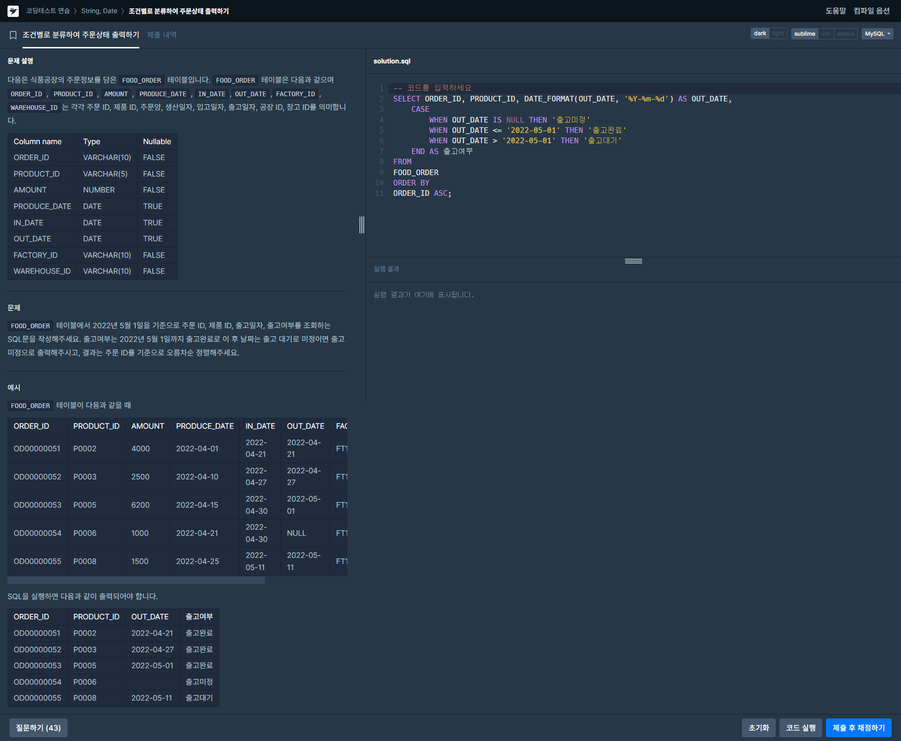
Task: Open String, Date breadcrumb link
Action: 99,11
